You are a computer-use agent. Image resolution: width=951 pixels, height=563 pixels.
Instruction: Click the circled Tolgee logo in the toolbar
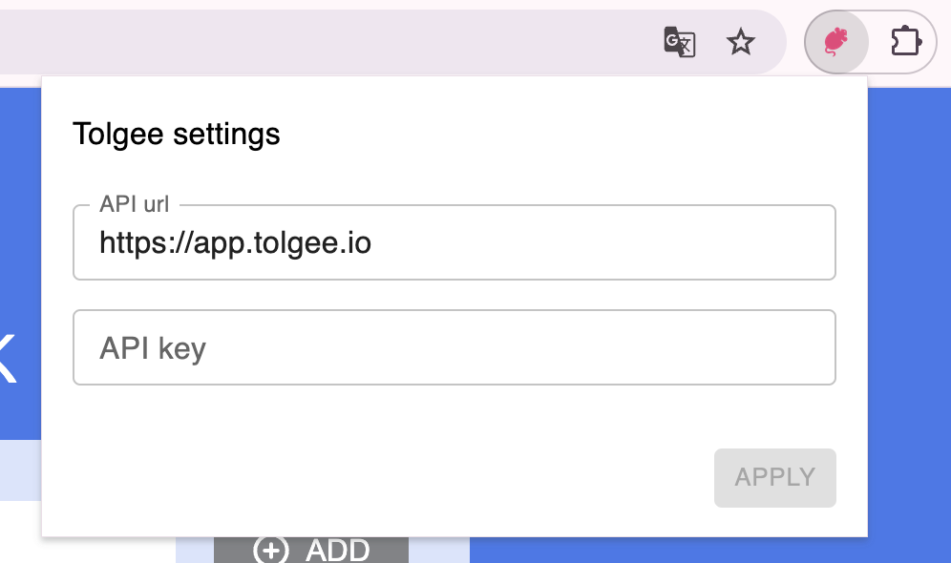click(x=836, y=41)
